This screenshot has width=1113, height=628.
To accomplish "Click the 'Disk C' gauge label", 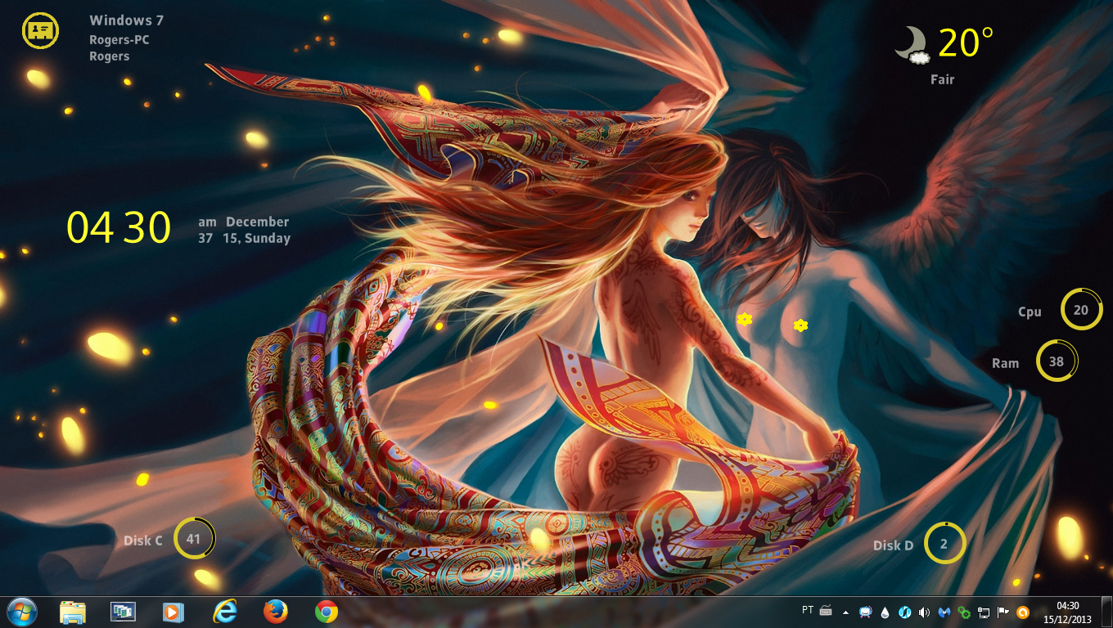I will [143, 541].
